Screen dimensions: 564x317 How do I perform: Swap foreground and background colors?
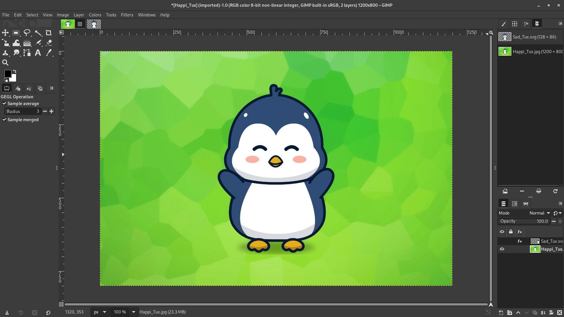[x=14, y=72]
